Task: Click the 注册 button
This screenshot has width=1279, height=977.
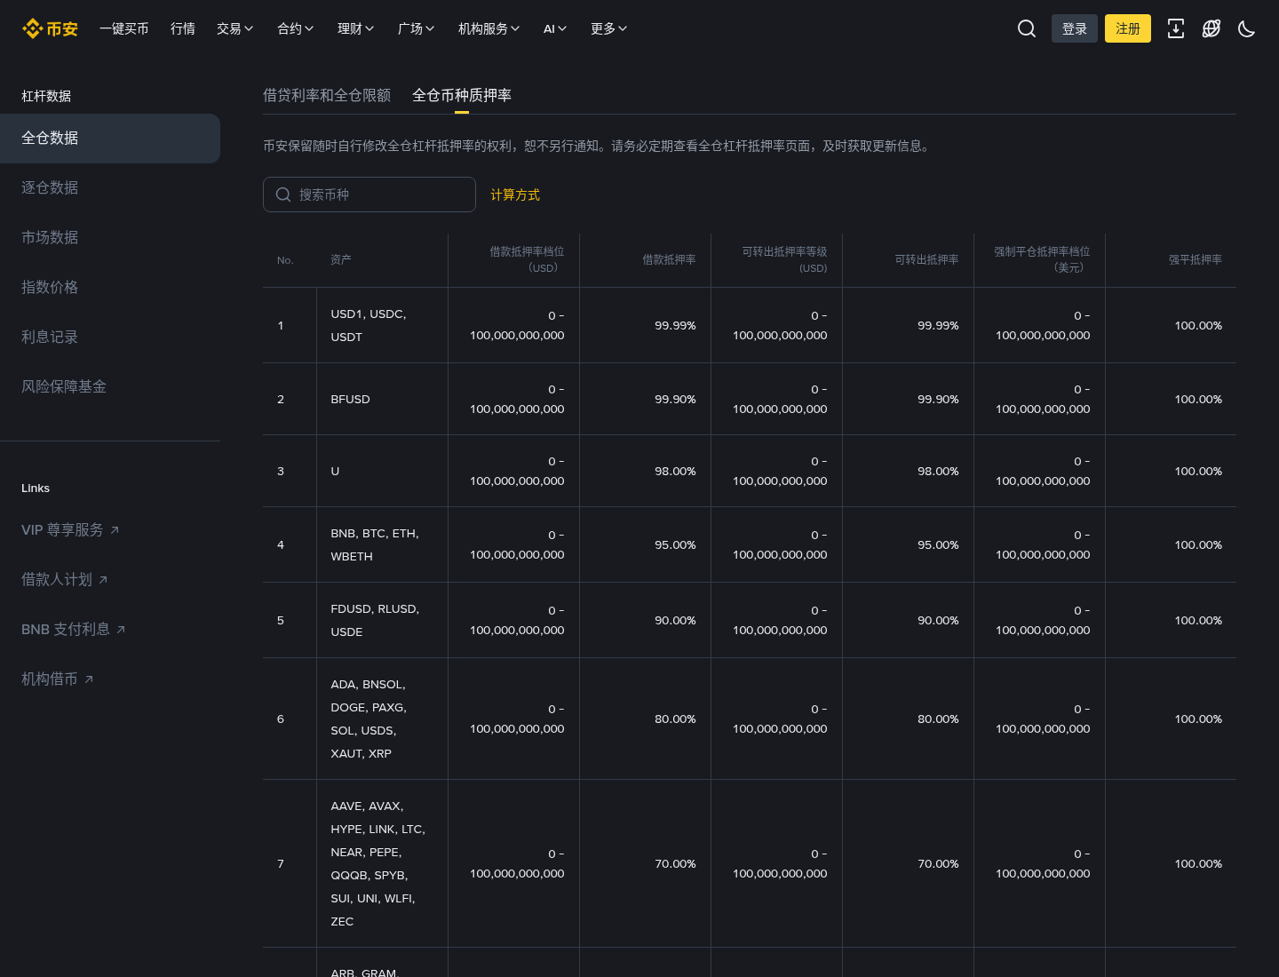Action: [x=1128, y=28]
